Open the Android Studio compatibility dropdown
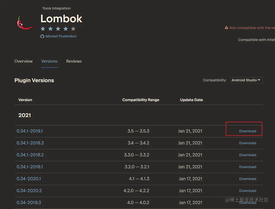The width and height of the screenshot is (275, 209). tap(246, 80)
